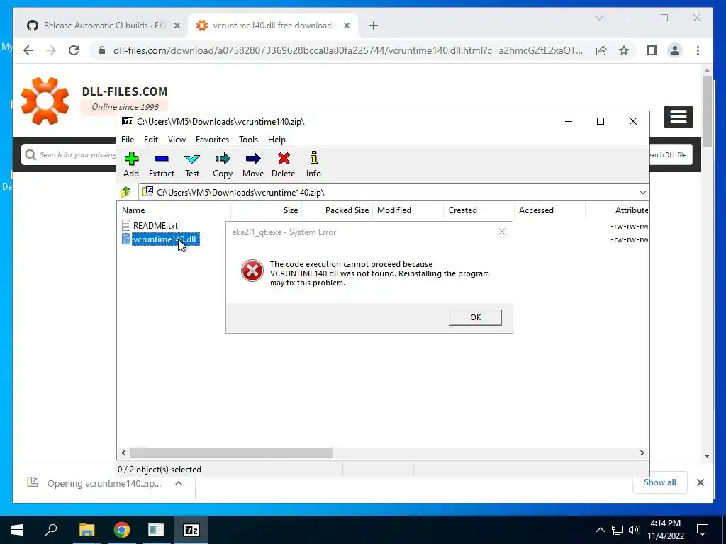This screenshot has height=544, width=726.
Task: Open Windows taskbar search
Action: (x=51, y=530)
